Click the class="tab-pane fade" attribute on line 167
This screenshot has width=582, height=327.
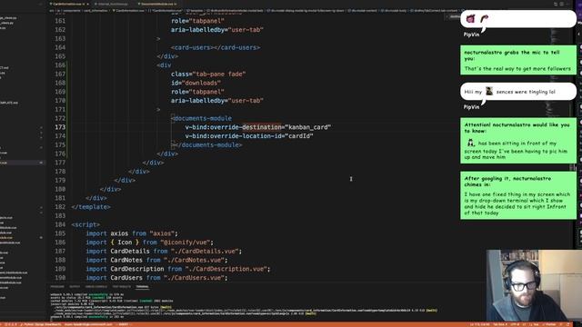click(208, 74)
